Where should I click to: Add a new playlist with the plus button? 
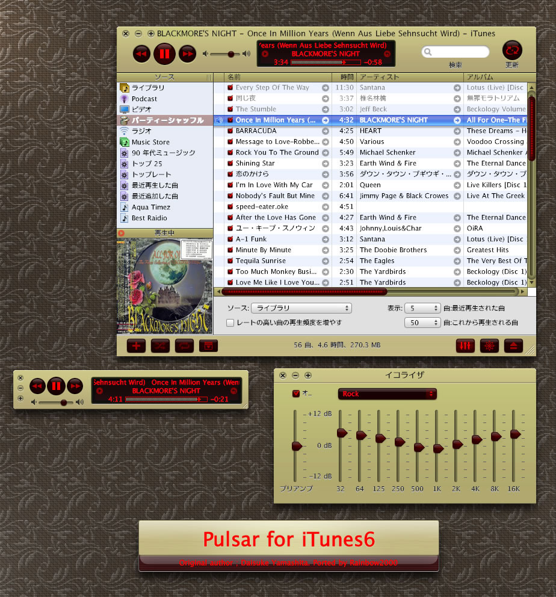(136, 345)
